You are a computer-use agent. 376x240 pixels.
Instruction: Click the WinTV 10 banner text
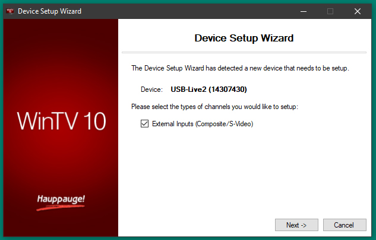click(x=61, y=121)
